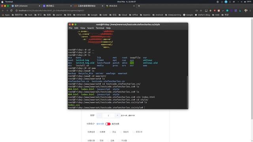
Task: Go forward with the browser forward arrow
Action: tap(7, 11)
